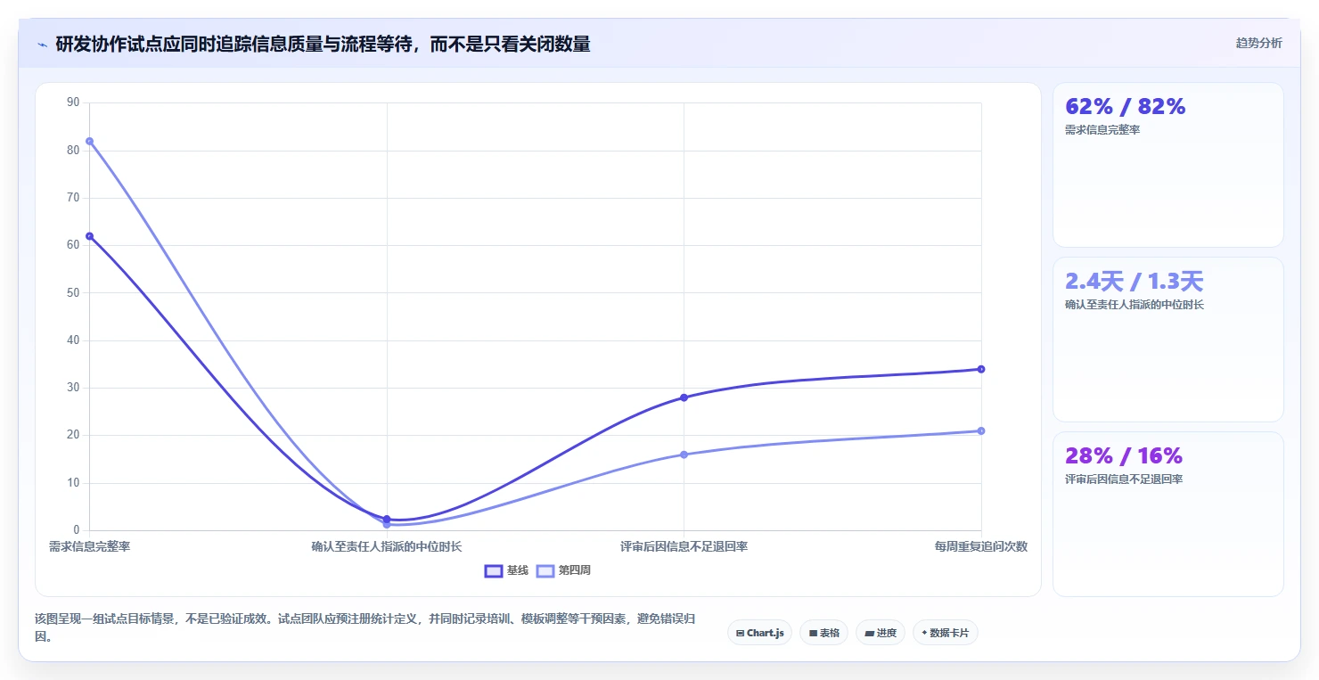Click the lightning icon beside the title

43,44
